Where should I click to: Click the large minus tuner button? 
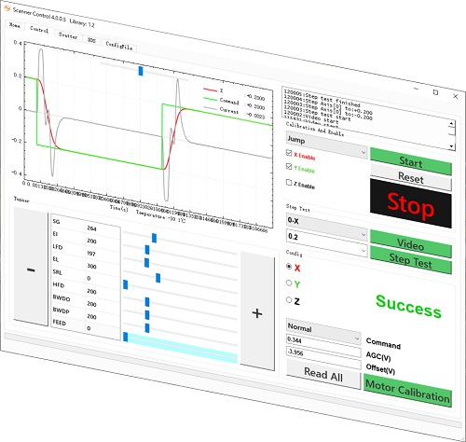31,267
